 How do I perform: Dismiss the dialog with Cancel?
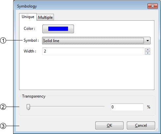[141, 125]
